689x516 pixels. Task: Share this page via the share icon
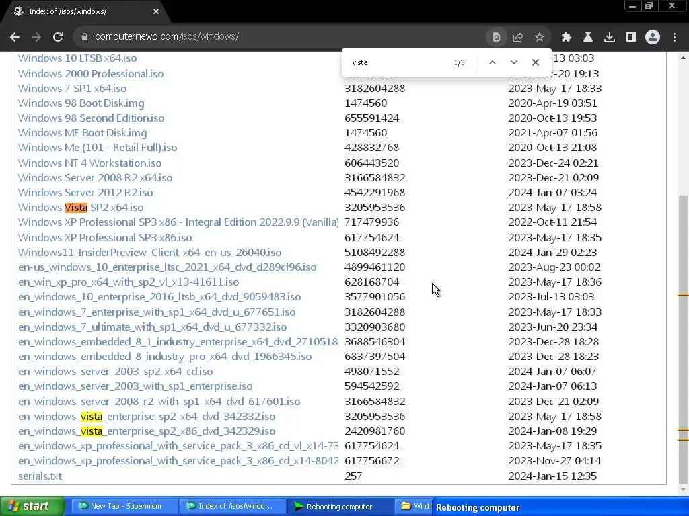[518, 38]
